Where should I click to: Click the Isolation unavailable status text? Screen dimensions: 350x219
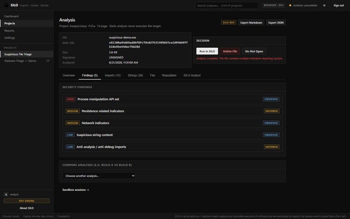(x=305, y=5)
